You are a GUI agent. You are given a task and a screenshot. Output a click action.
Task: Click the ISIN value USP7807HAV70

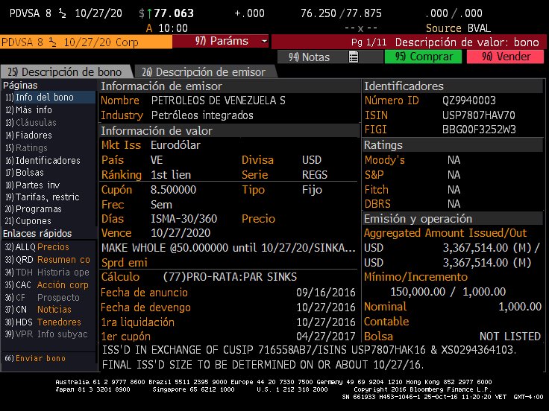click(x=478, y=115)
